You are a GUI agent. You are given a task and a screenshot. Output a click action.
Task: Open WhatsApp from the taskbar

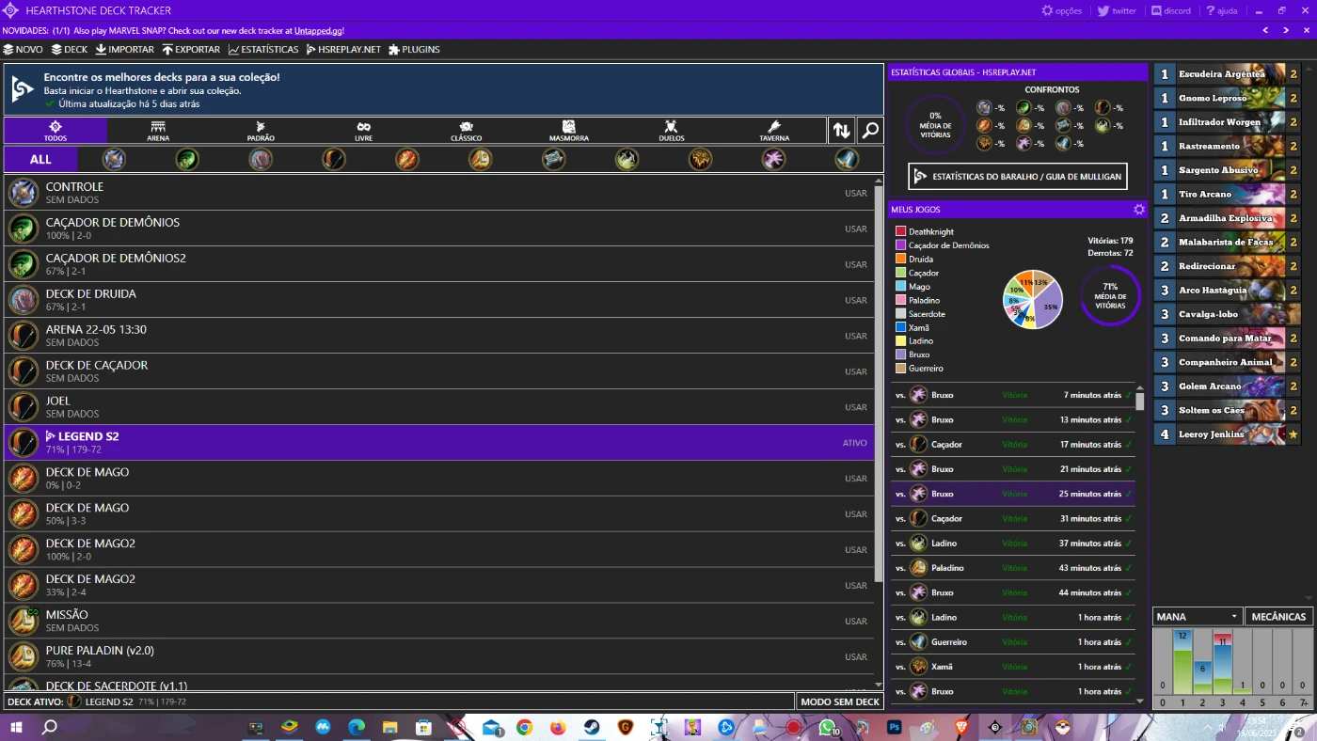coord(828,727)
